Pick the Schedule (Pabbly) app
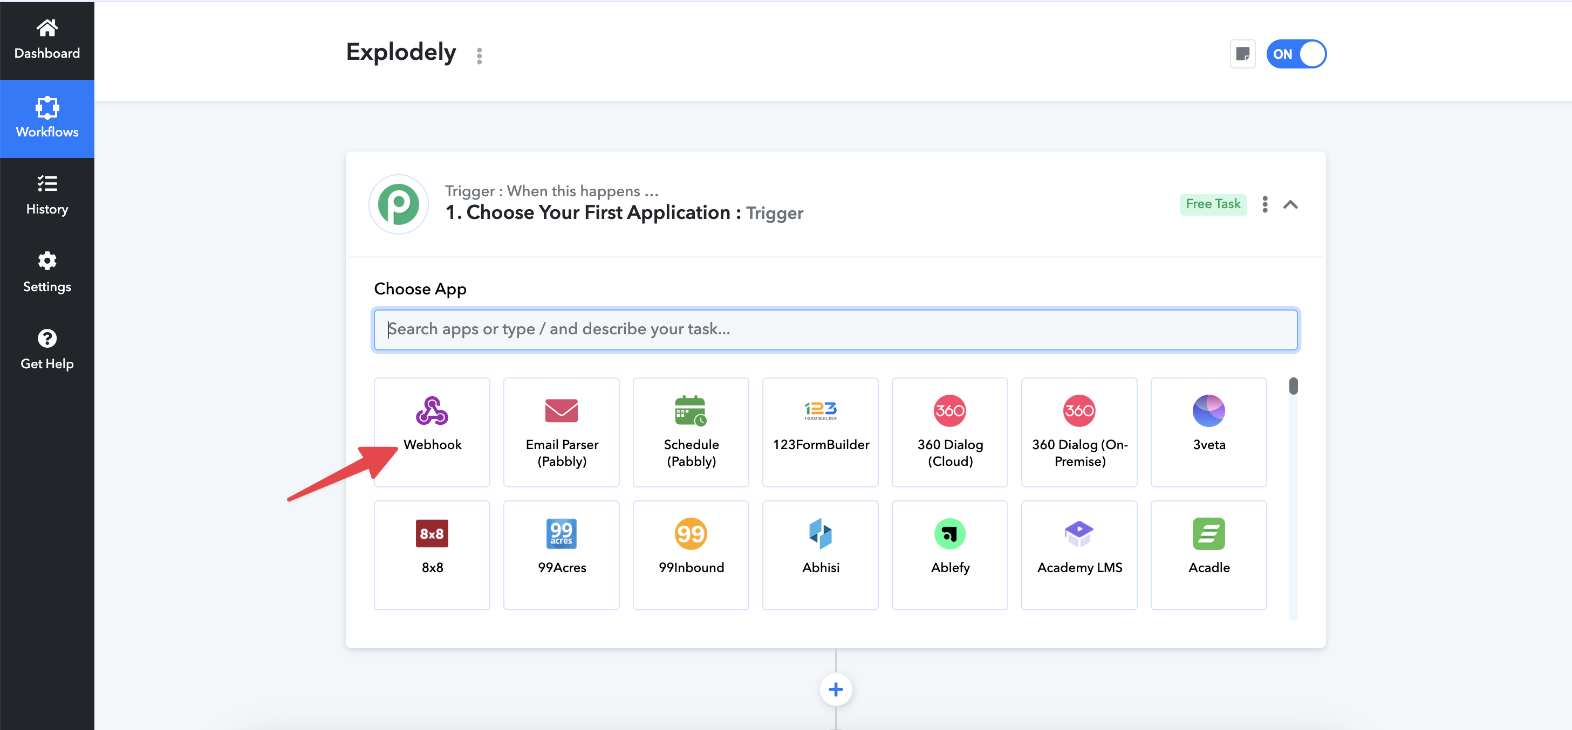Image resolution: width=1572 pixels, height=730 pixels. click(x=690, y=432)
